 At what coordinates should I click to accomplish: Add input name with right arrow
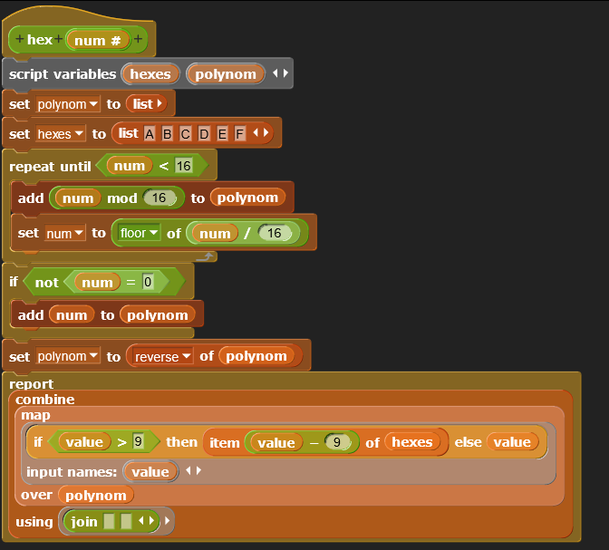tap(199, 470)
